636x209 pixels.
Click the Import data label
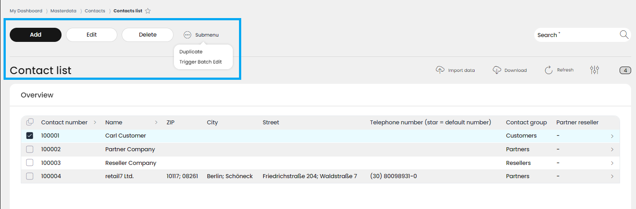pyautogui.click(x=461, y=70)
